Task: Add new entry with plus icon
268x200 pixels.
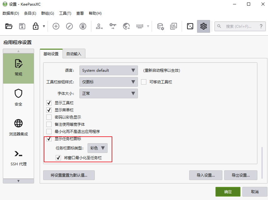Action: pyautogui.click(x=56, y=26)
